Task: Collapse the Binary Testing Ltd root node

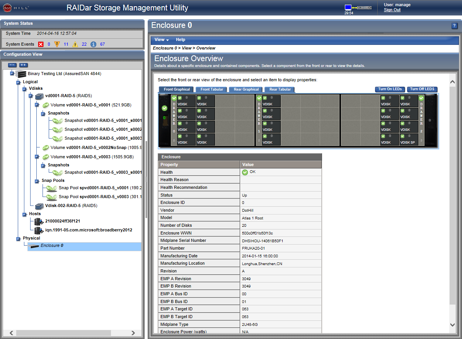Action: click(x=12, y=74)
